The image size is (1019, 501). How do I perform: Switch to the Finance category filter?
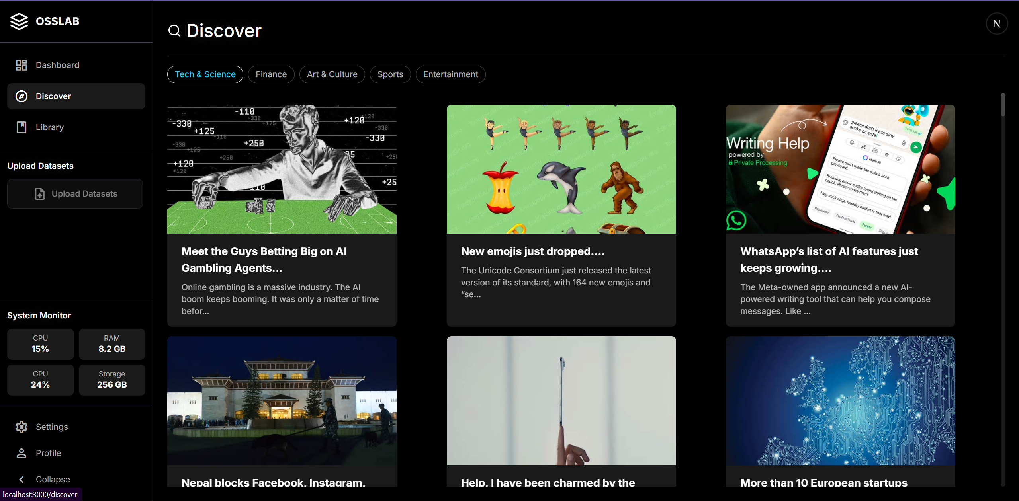pyautogui.click(x=271, y=74)
